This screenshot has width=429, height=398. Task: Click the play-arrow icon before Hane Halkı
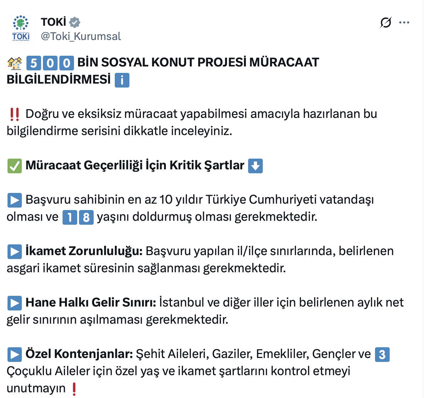coord(15,303)
